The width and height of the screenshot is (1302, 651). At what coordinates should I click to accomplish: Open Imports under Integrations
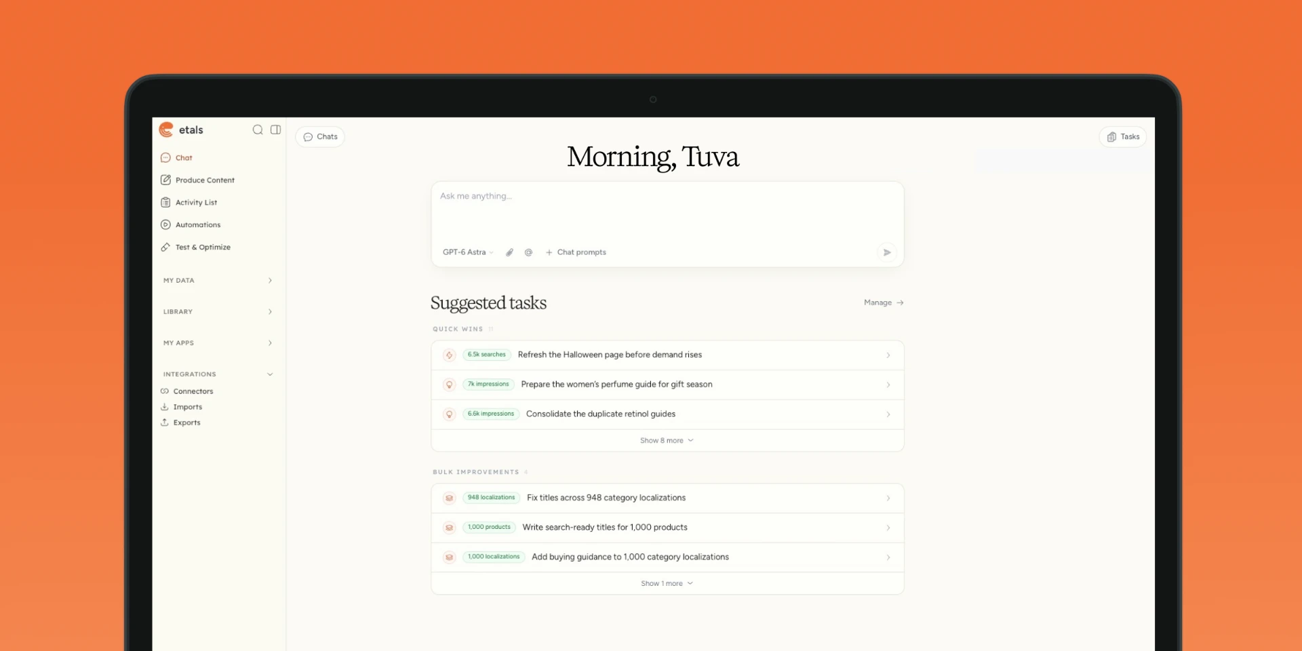click(x=181, y=407)
